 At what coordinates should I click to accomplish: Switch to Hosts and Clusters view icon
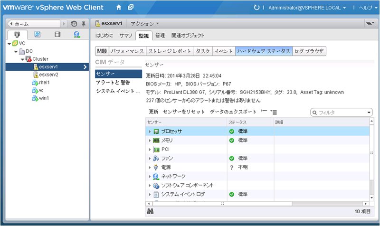pyautogui.click(x=17, y=34)
